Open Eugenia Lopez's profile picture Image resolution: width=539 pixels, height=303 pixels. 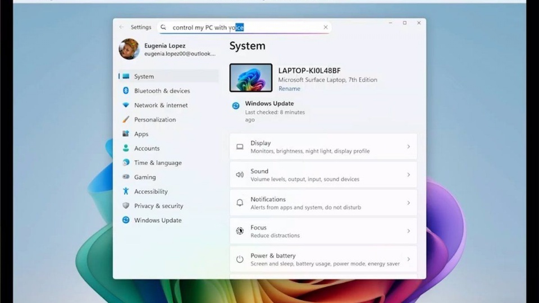click(x=129, y=49)
